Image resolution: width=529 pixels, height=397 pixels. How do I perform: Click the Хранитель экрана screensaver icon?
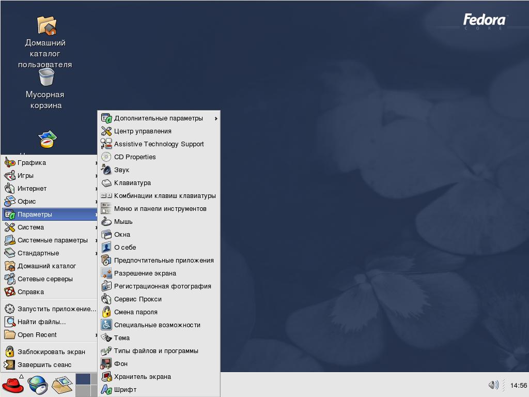(106, 376)
